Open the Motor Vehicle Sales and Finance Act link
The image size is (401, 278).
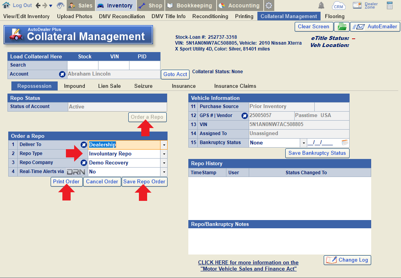coord(248,266)
